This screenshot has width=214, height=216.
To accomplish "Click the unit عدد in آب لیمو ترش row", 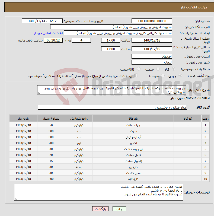I will pos(79,137).
